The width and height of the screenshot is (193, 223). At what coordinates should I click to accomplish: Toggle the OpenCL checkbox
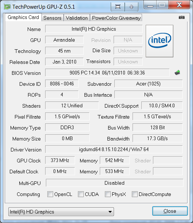[x=50, y=194]
